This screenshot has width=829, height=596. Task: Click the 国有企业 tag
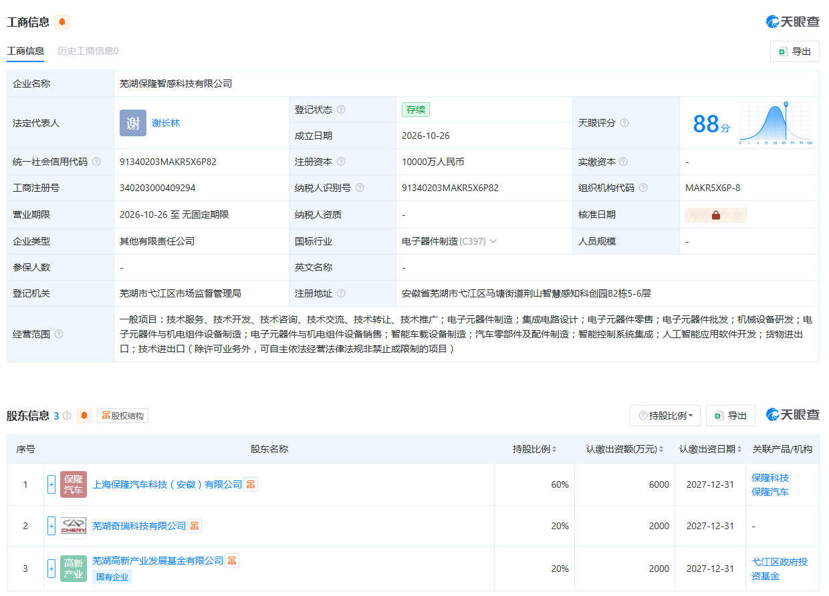pyautogui.click(x=112, y=577)
